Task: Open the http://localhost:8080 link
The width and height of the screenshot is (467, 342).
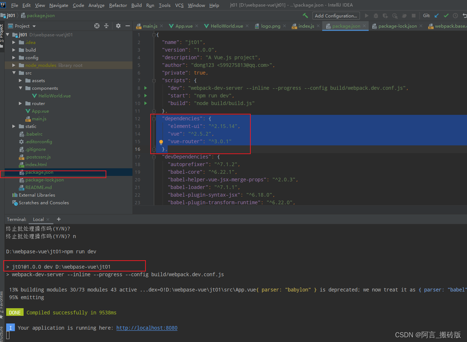Action: [x=147, y=328]
